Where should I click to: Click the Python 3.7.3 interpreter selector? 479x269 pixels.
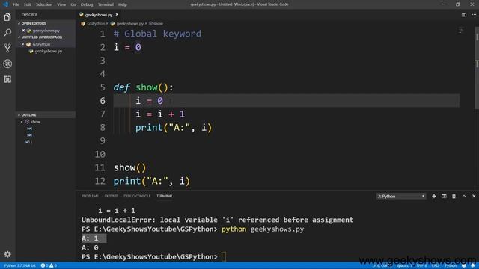click(20, 266)
